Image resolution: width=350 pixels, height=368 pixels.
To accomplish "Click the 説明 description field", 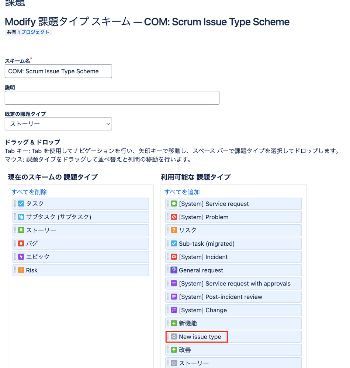I will 112,98.
